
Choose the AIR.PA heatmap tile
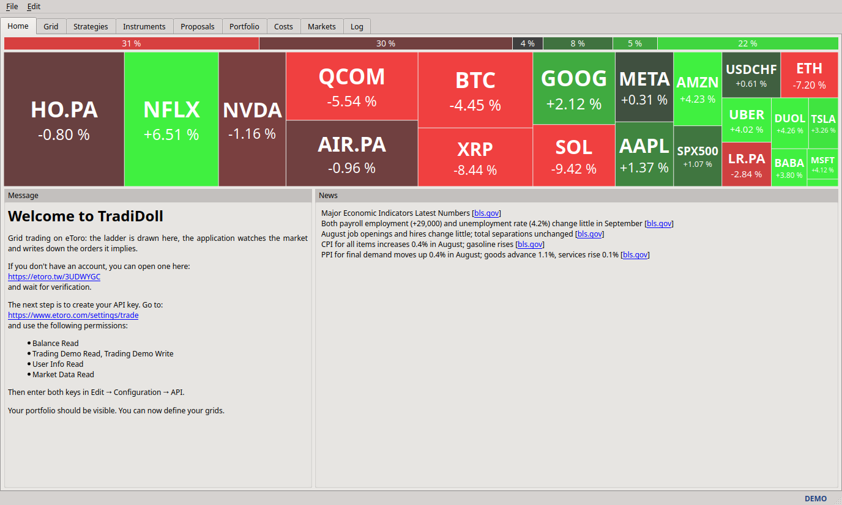pos(352,153)
